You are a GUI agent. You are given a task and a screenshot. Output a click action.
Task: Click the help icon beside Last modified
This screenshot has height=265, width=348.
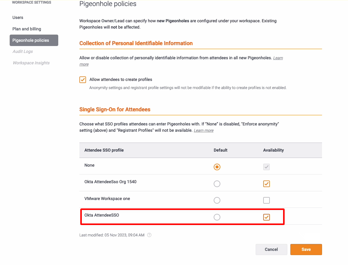149,235
